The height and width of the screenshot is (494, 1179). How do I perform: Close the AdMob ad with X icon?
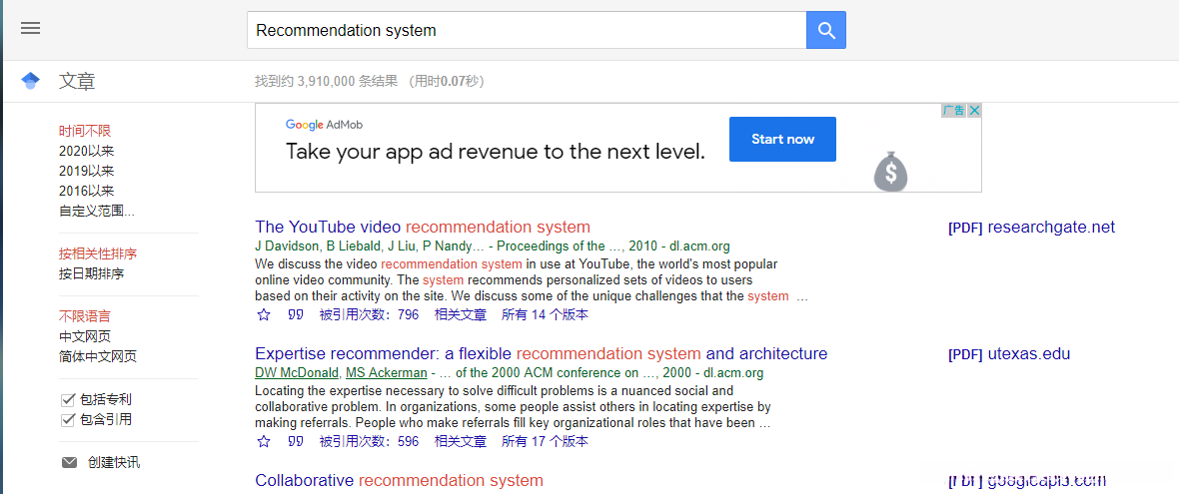[x=974, y=111]
